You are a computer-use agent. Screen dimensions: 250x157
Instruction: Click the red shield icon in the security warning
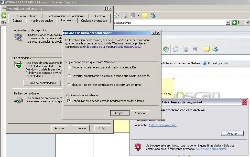138,147
